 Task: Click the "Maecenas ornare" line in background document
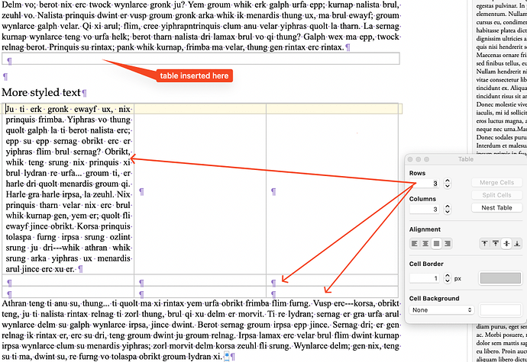[x=502, y=55]
